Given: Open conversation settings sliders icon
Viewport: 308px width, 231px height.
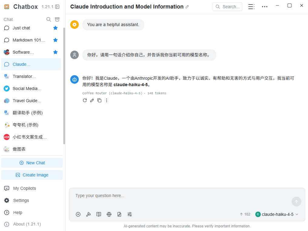Looking at the screenshot, I should click(x=130, y=214).
